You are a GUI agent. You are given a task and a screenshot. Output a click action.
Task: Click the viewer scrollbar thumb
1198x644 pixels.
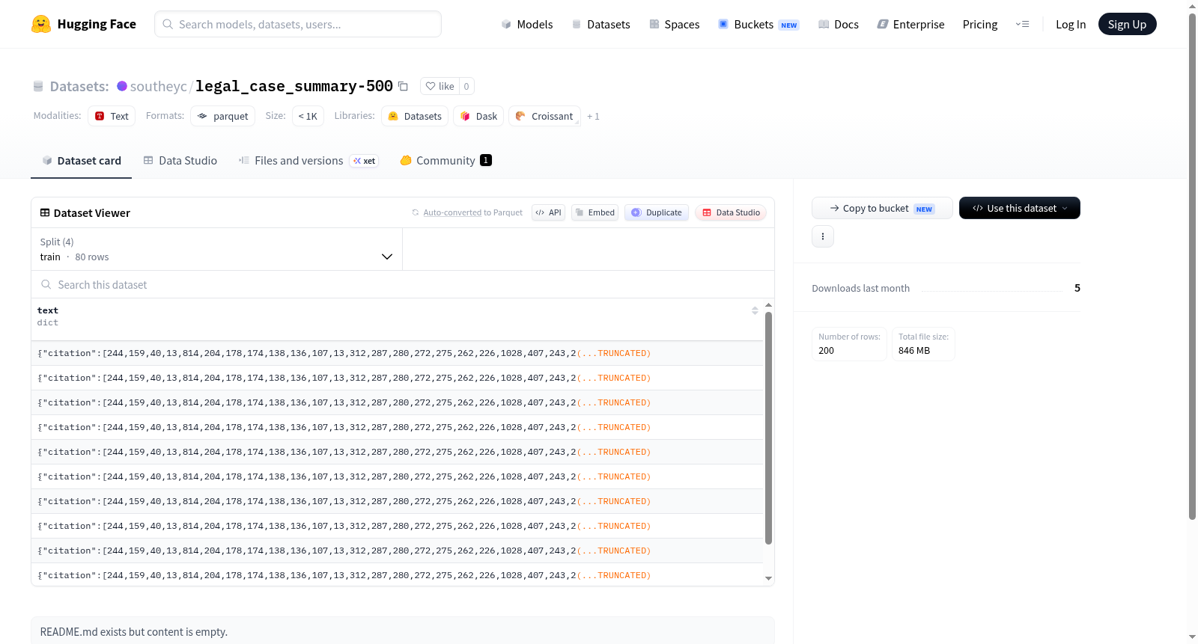tap(768, 428)
